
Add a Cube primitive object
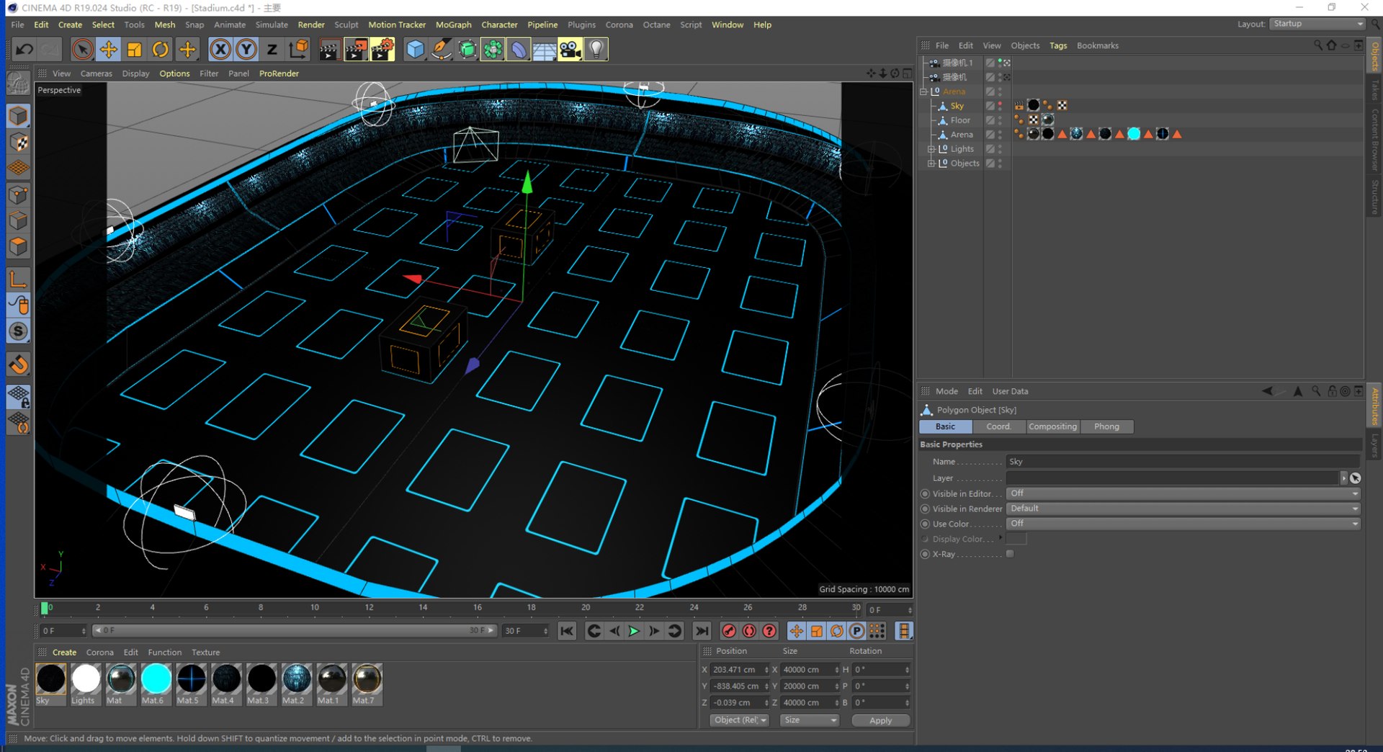tap(415, 49)
